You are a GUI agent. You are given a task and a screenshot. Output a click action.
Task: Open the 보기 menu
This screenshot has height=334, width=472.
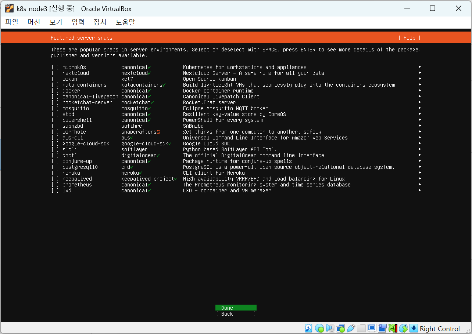[56, 22]
